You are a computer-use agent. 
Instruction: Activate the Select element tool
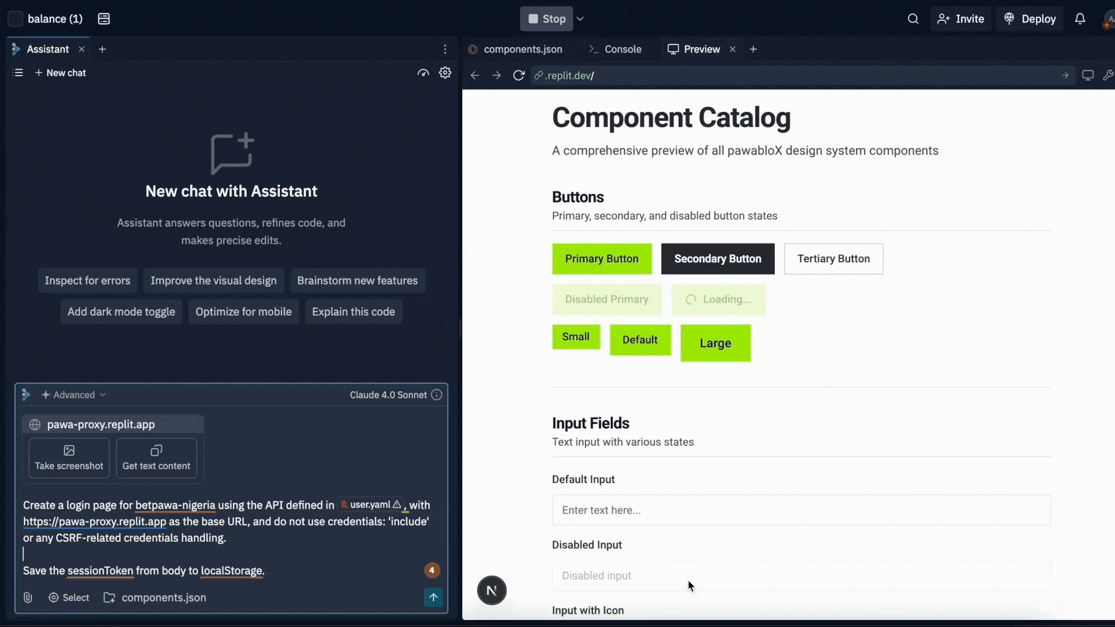(69, 597)
